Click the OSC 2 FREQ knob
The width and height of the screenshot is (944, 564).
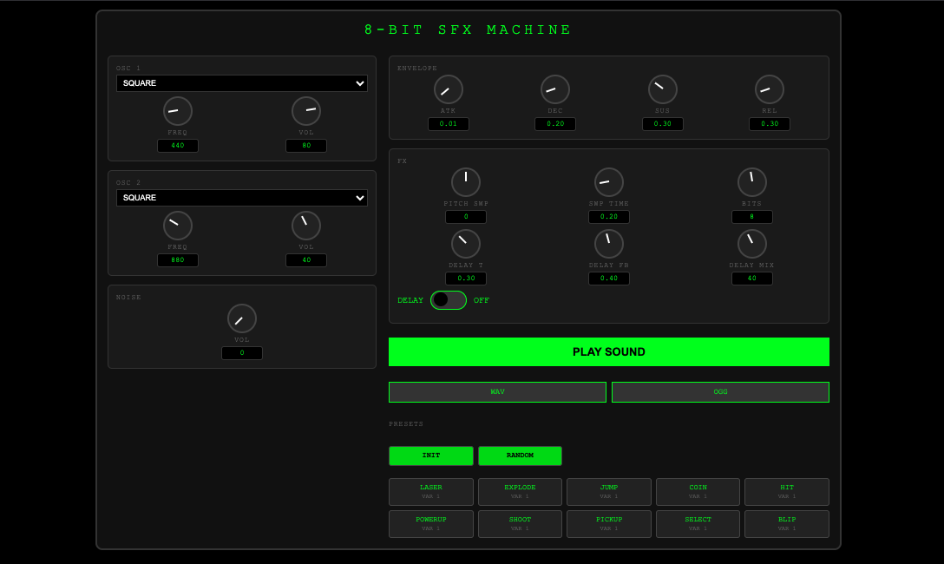click(x=178, y=226)
